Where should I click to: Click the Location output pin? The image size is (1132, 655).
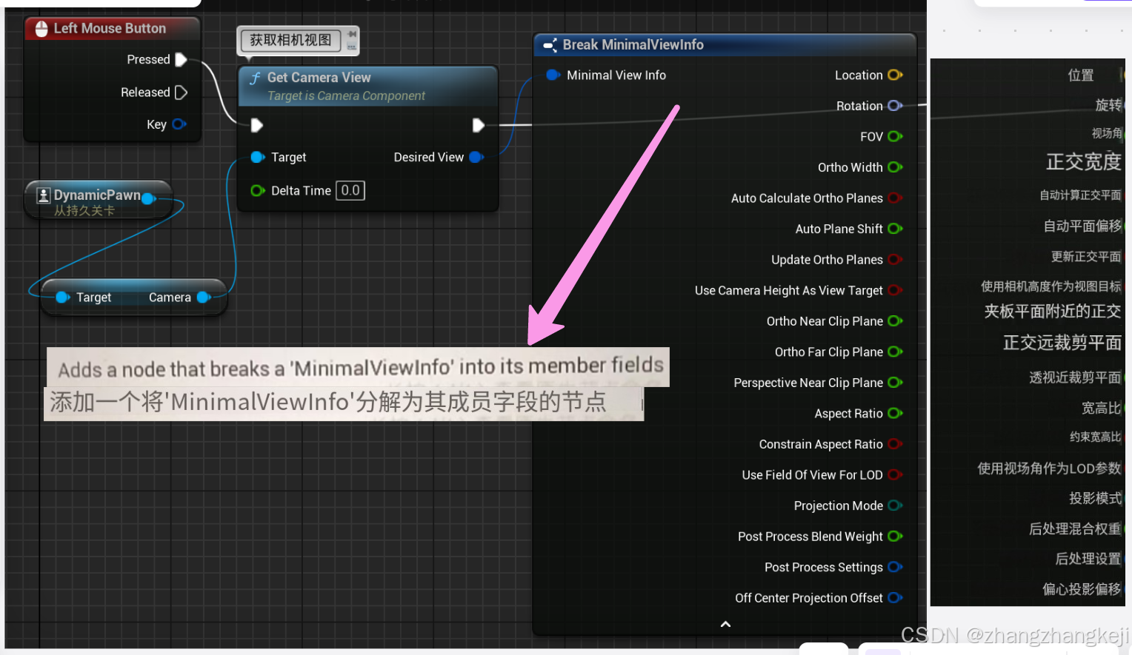pos(895,75)
